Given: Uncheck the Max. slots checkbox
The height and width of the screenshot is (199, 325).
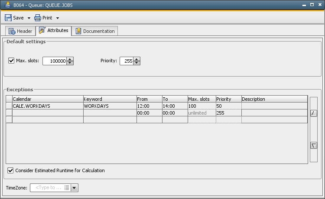Looking at the screenshot, I should click(x=11, y=61).
